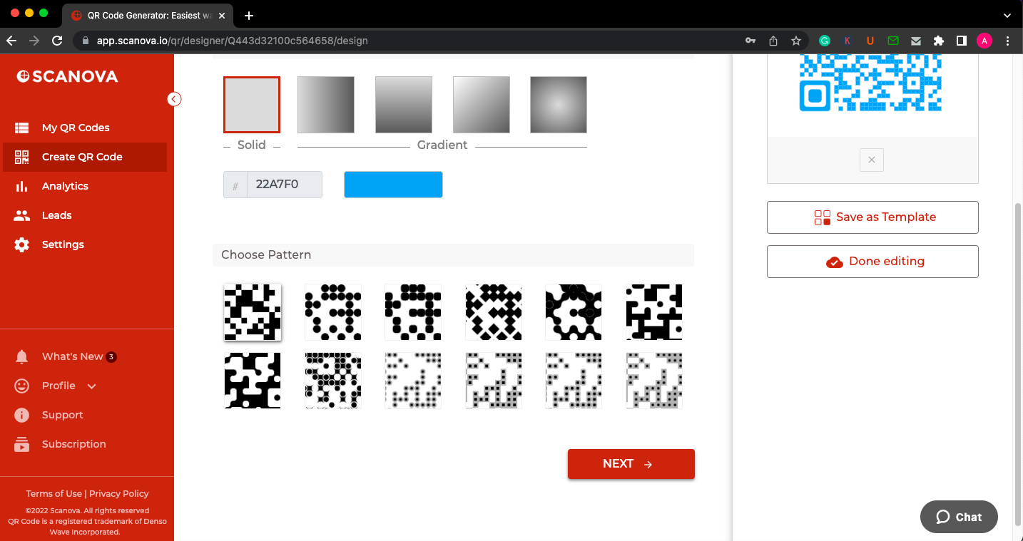The image size is (1023, 541).
Task: Select the Solid fill style
Action: coord(251,105)
